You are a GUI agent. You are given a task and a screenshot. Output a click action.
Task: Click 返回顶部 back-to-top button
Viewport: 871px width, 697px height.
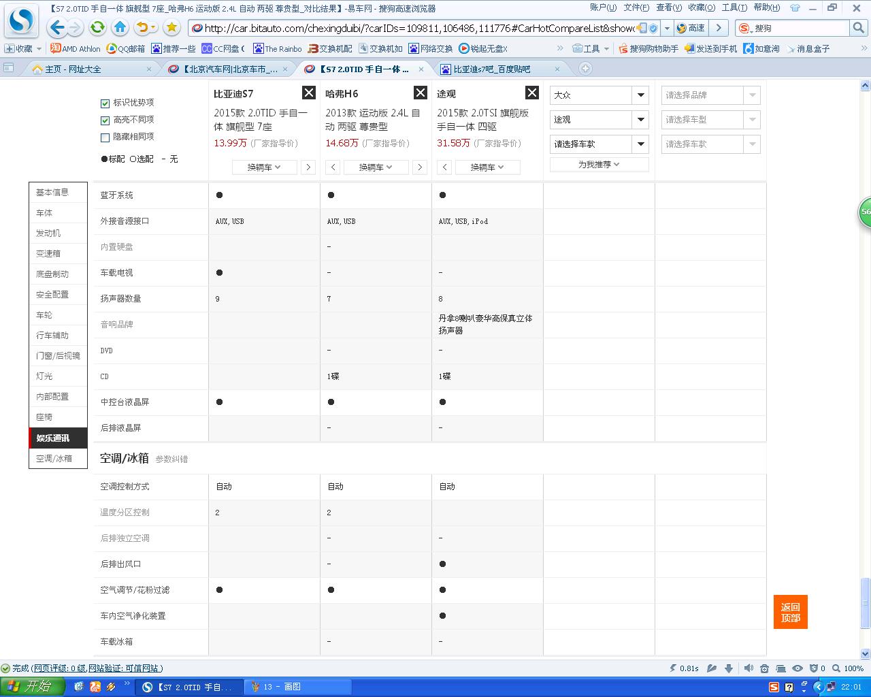pyautogui.click(x=791, y=612)
